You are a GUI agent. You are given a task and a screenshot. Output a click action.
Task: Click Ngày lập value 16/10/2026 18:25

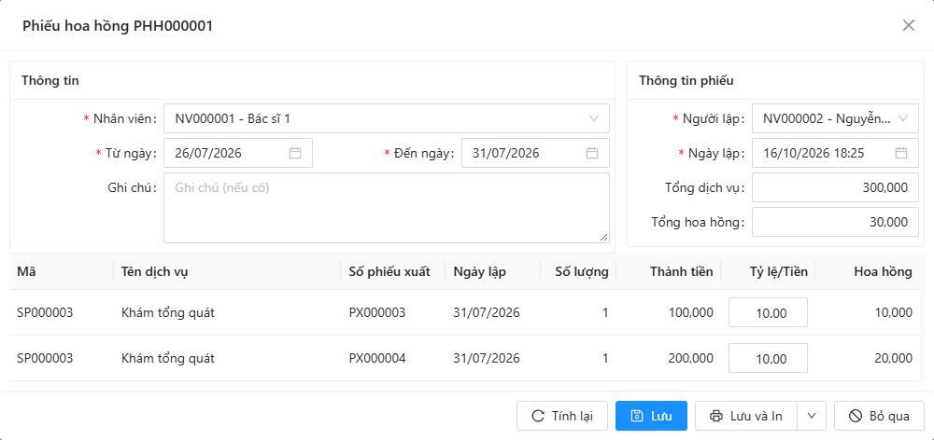point(814,154)
